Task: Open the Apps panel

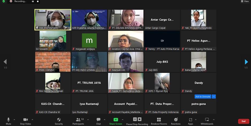Action: click(x=191, y=120)
